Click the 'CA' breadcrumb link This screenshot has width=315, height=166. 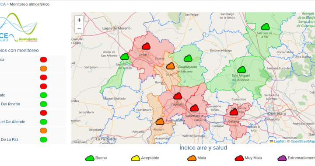pyautogui.click(x=3, y=4)
